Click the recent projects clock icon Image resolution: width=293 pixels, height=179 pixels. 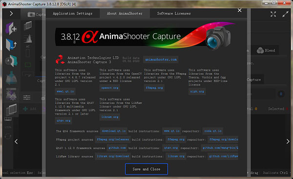pos(11,61)
